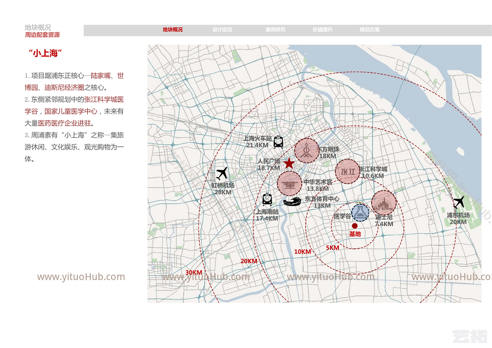
Task: Click the Oriental Sports Center stadium icon
Action: [292, 201]
